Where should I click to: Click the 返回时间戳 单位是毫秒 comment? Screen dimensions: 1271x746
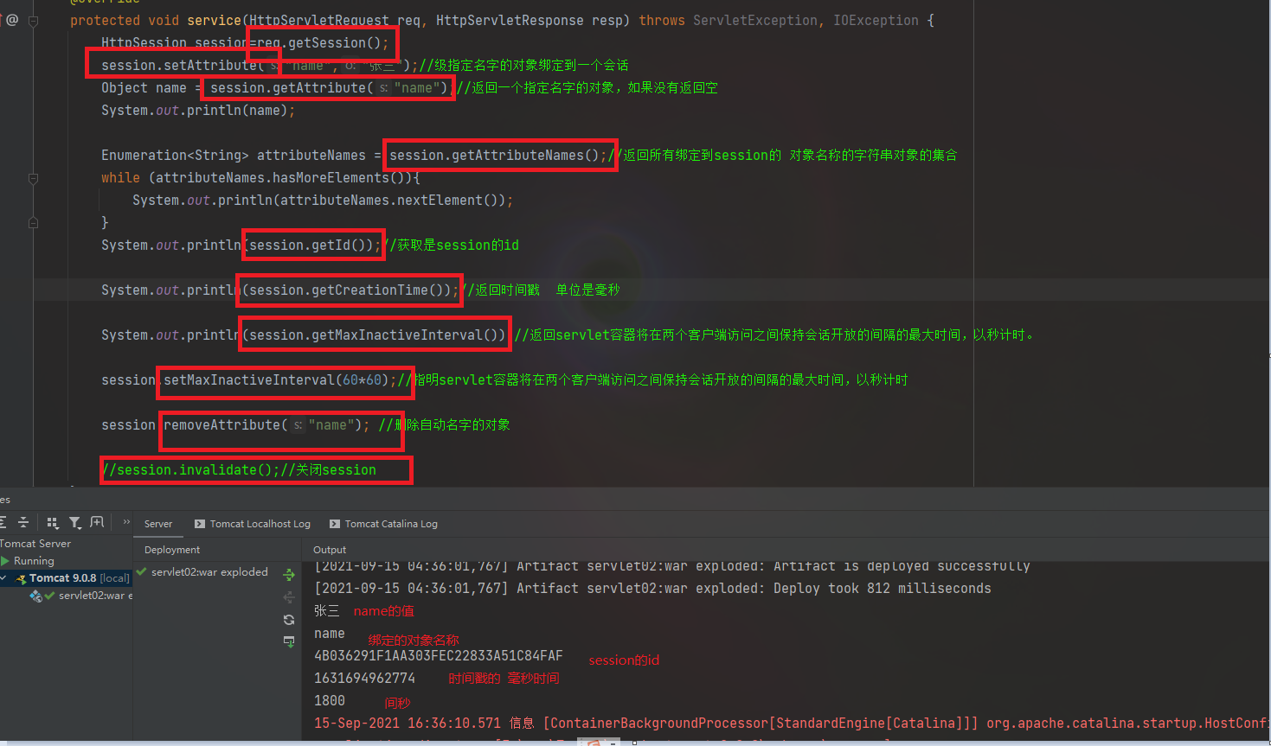[x=541, y=290]
